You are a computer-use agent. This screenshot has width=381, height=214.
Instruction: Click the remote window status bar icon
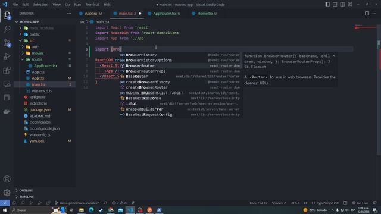(5, 203)
